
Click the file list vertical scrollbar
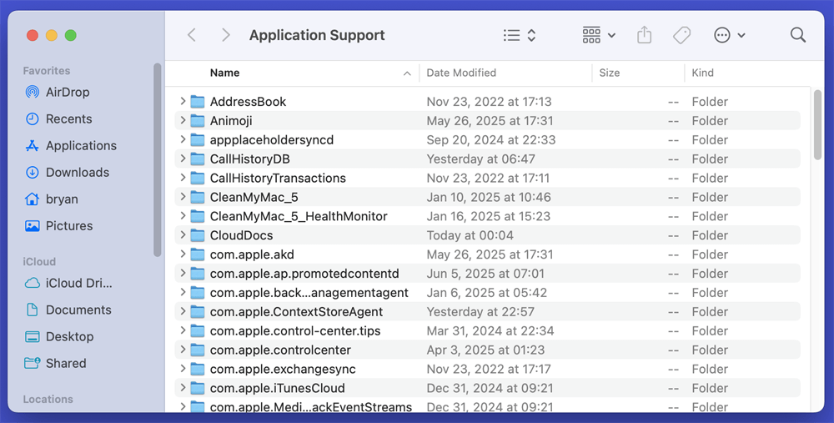pyautogui.click(x=817, y=124)
